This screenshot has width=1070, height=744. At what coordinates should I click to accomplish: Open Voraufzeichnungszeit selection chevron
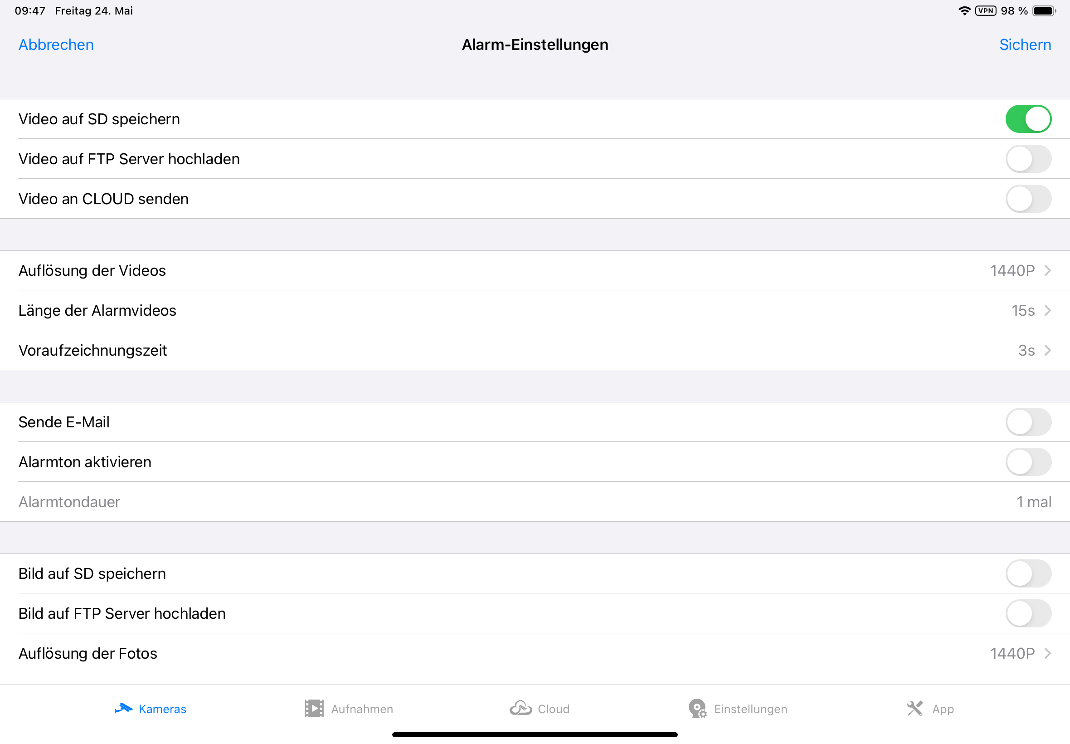tap(1048, 350)
